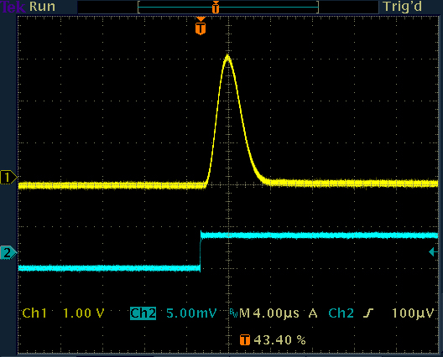Click the Ch2 trigger source label
Viewport: 443px width, 357px height.
tap(341, 313)
